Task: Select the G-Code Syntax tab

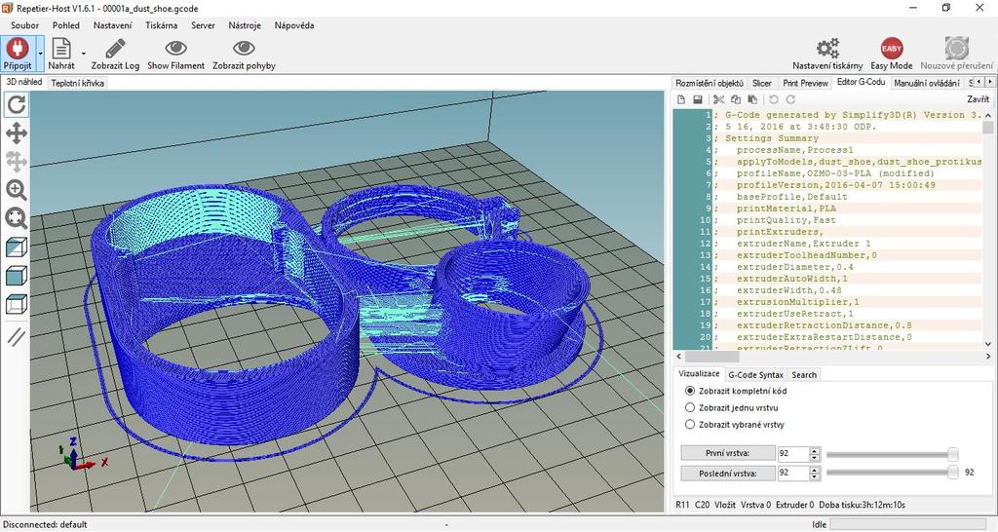Action: [x=756, y=375]
